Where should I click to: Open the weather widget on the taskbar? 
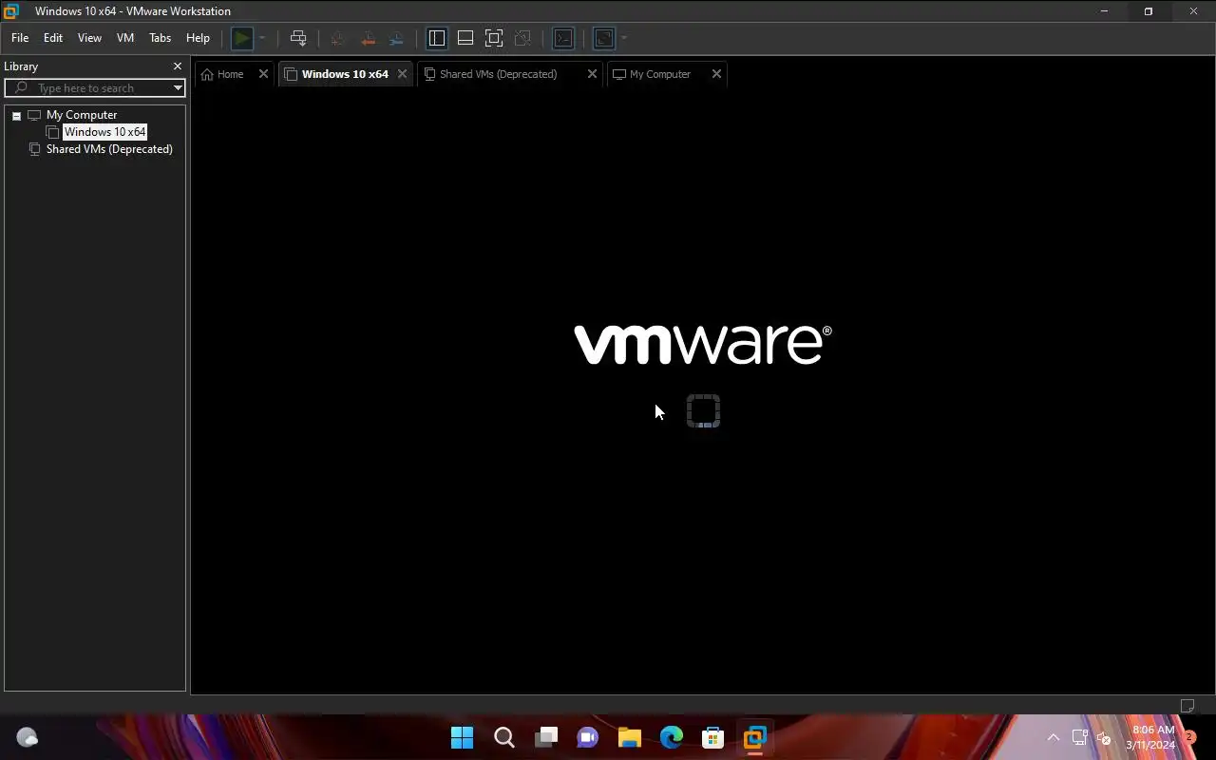coord(27,738)
